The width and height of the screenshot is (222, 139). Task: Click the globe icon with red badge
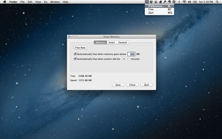[156, 2]
